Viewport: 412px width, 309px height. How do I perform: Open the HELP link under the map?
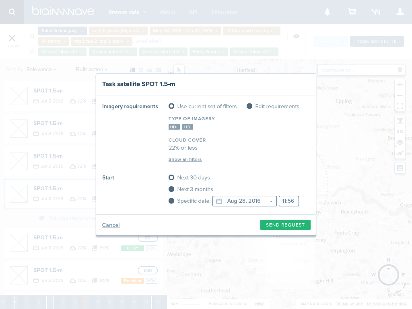[x=260, y=304]
